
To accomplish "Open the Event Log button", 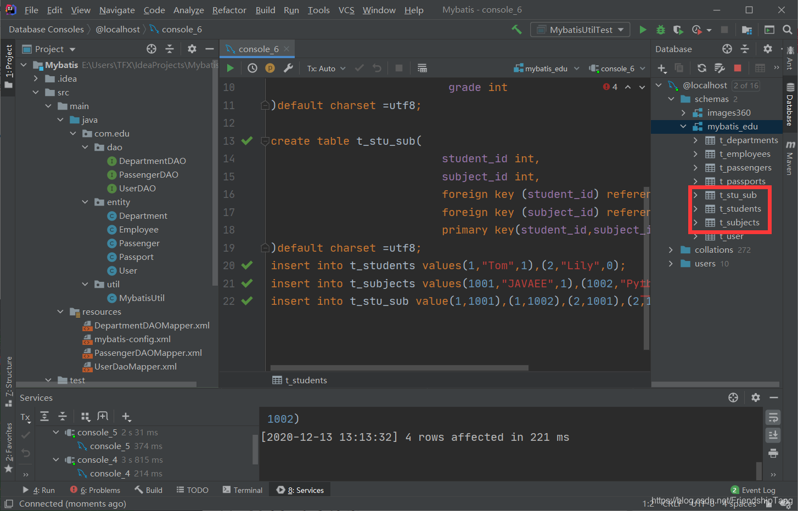I will pos(753,490).
